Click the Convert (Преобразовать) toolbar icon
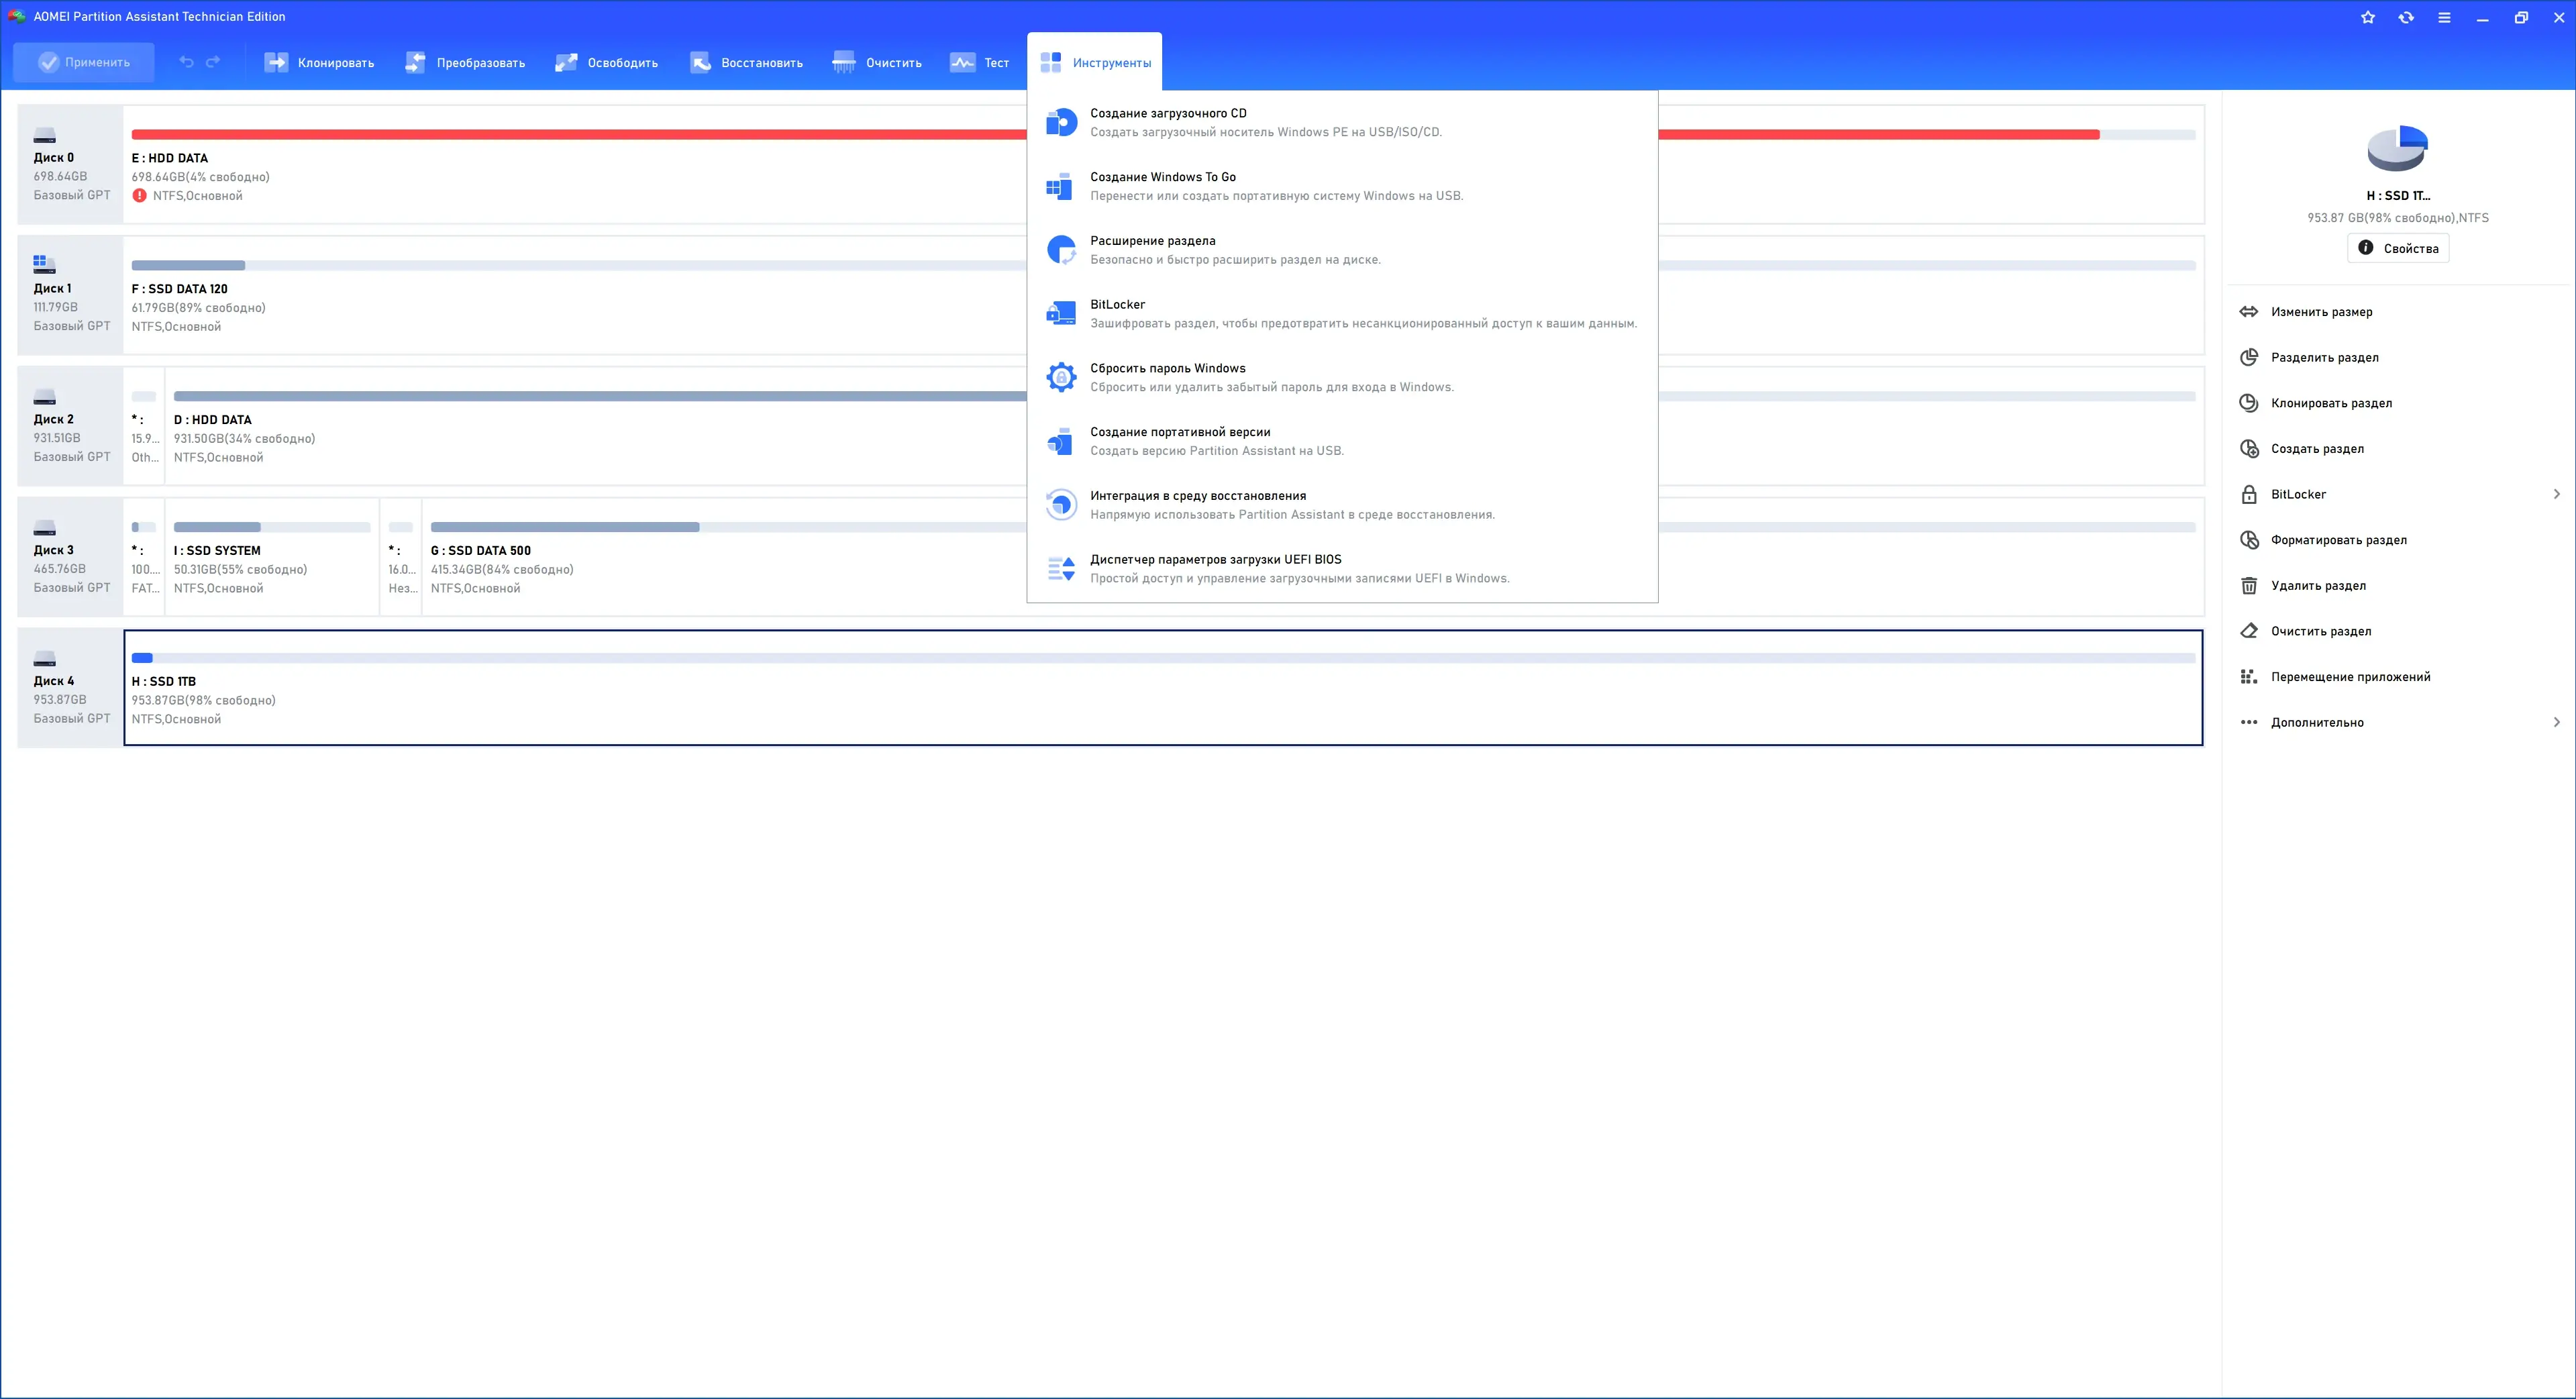This screenshot has height=1399, width=2576. coord(415,62)
